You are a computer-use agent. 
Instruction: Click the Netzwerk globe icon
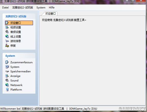point(7,85)
